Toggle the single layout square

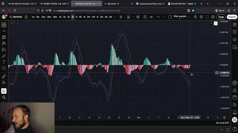coord(170,17)
